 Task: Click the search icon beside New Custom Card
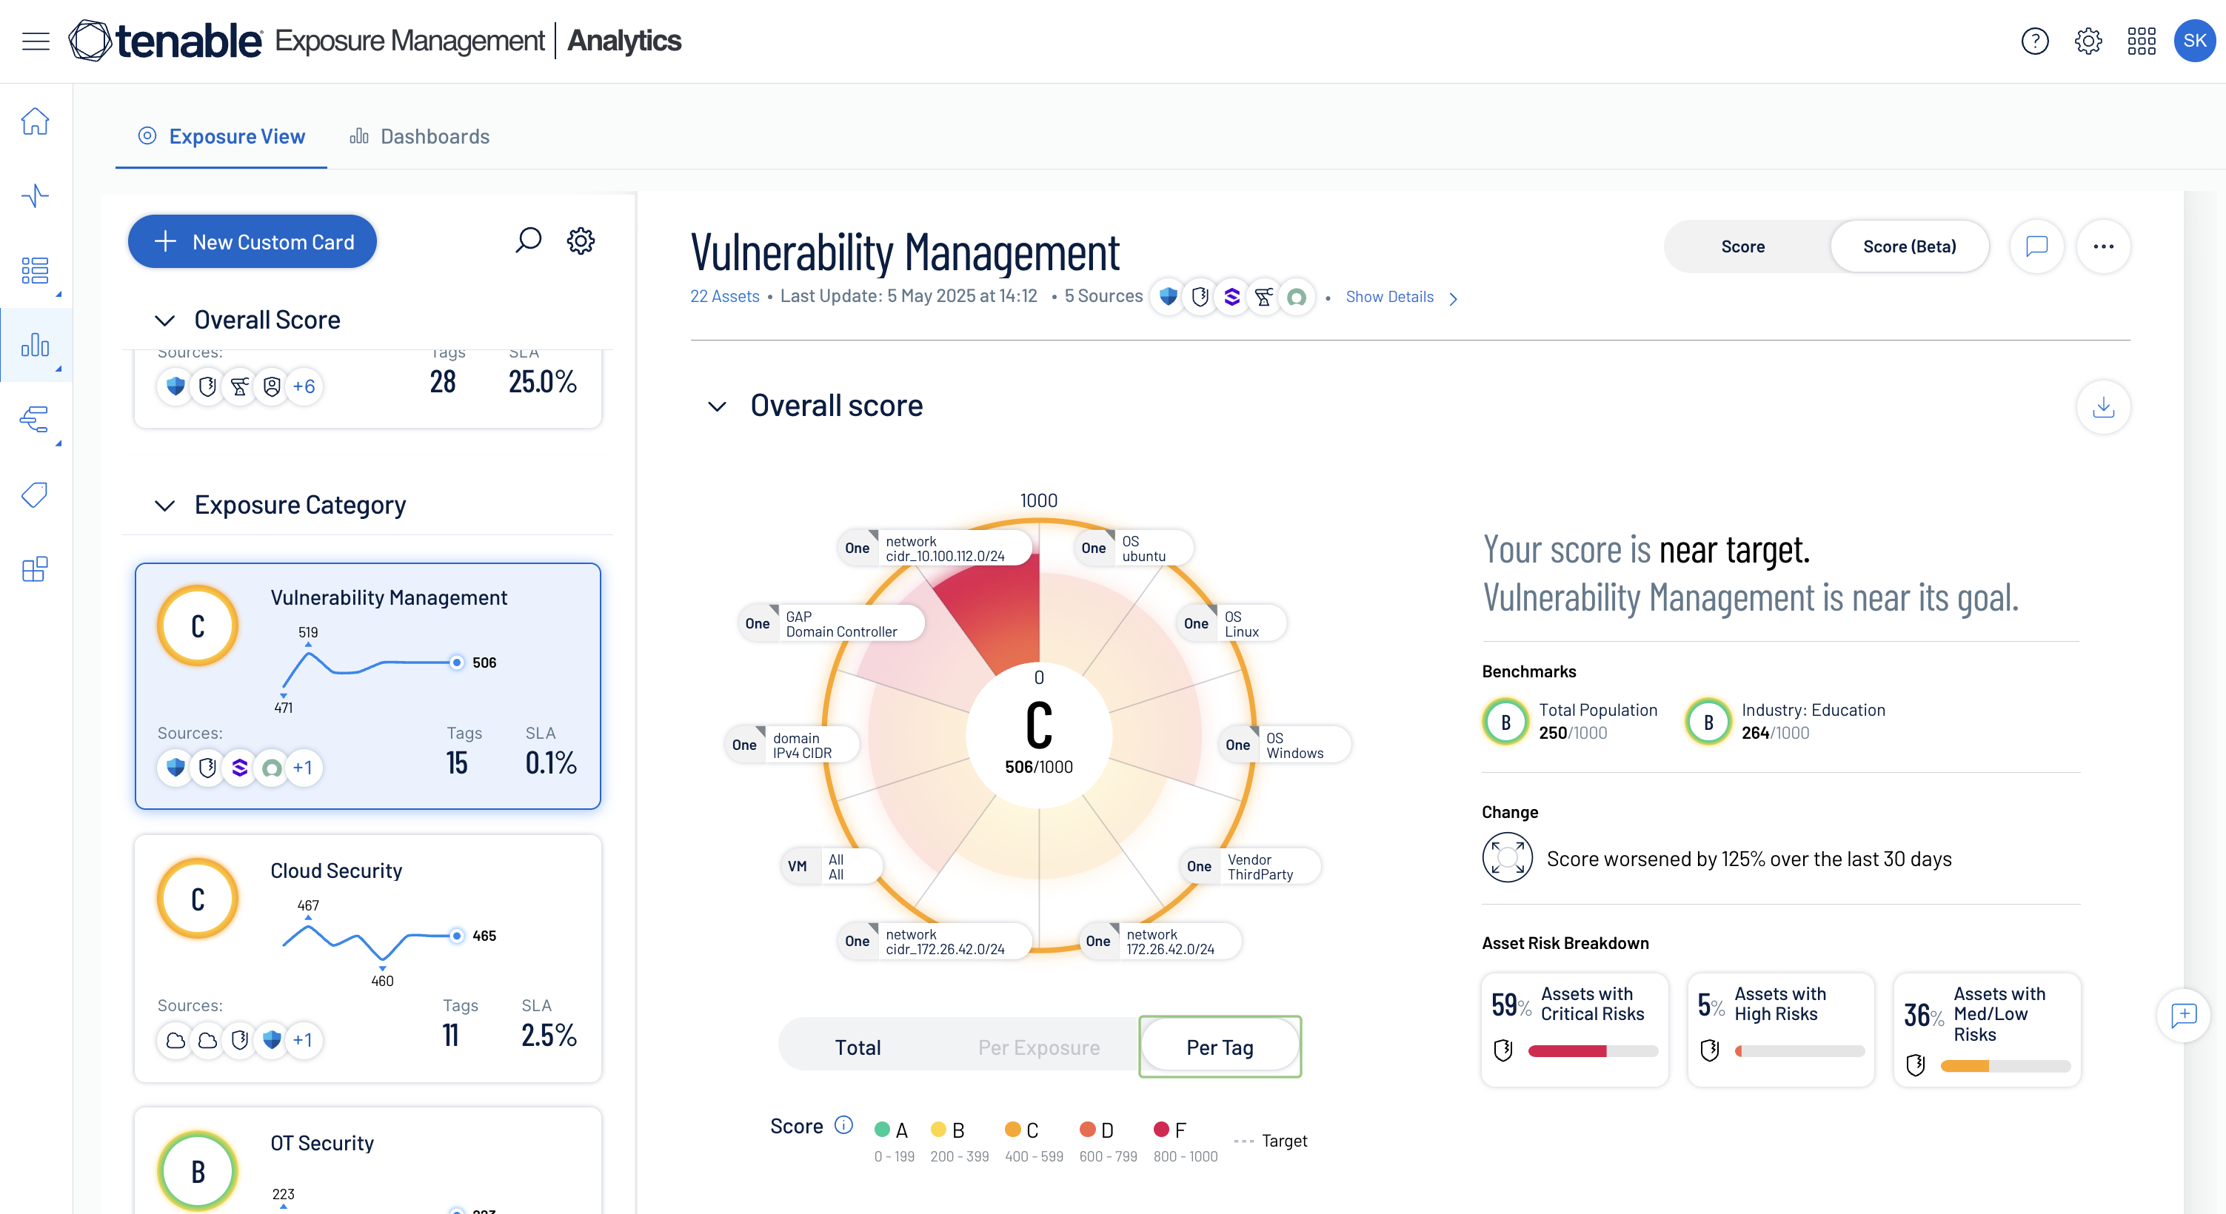click(x=528, y=240)
